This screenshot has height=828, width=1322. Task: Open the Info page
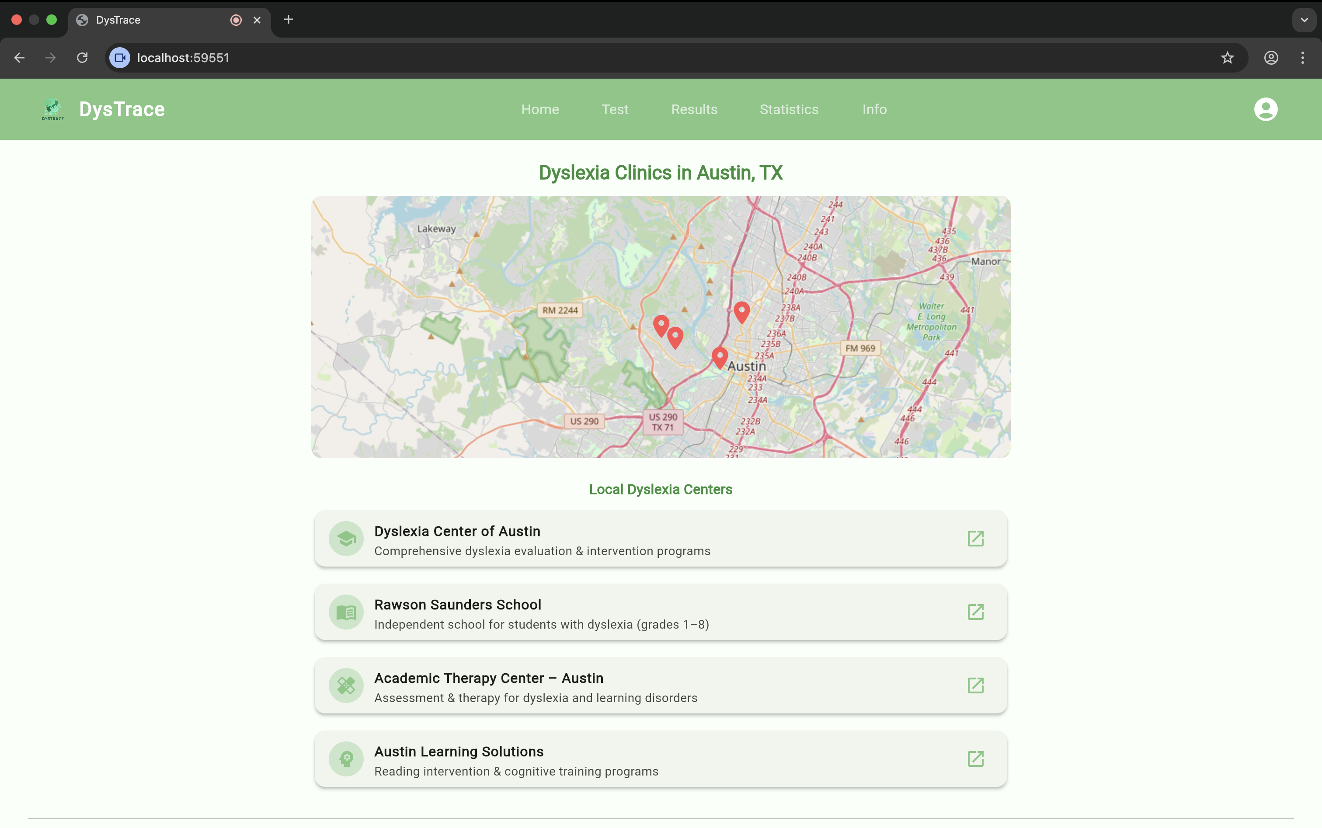(874, 109)
